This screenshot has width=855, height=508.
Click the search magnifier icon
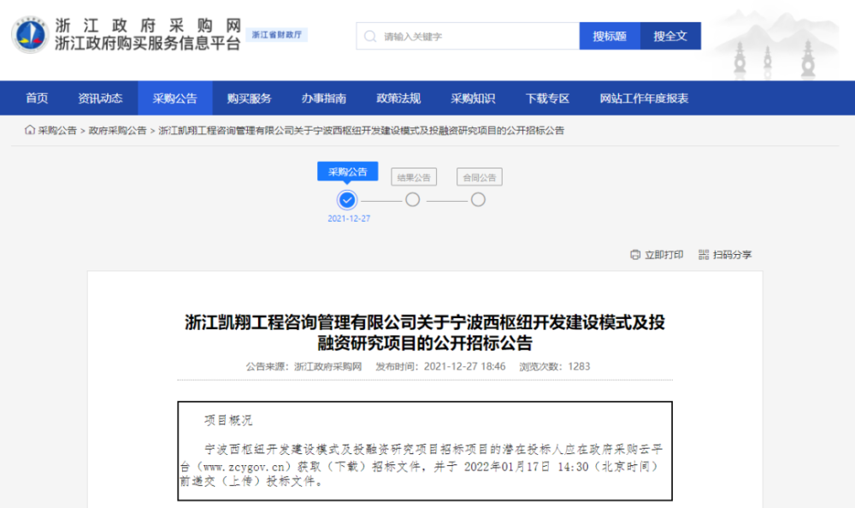(x=370, y=37)
